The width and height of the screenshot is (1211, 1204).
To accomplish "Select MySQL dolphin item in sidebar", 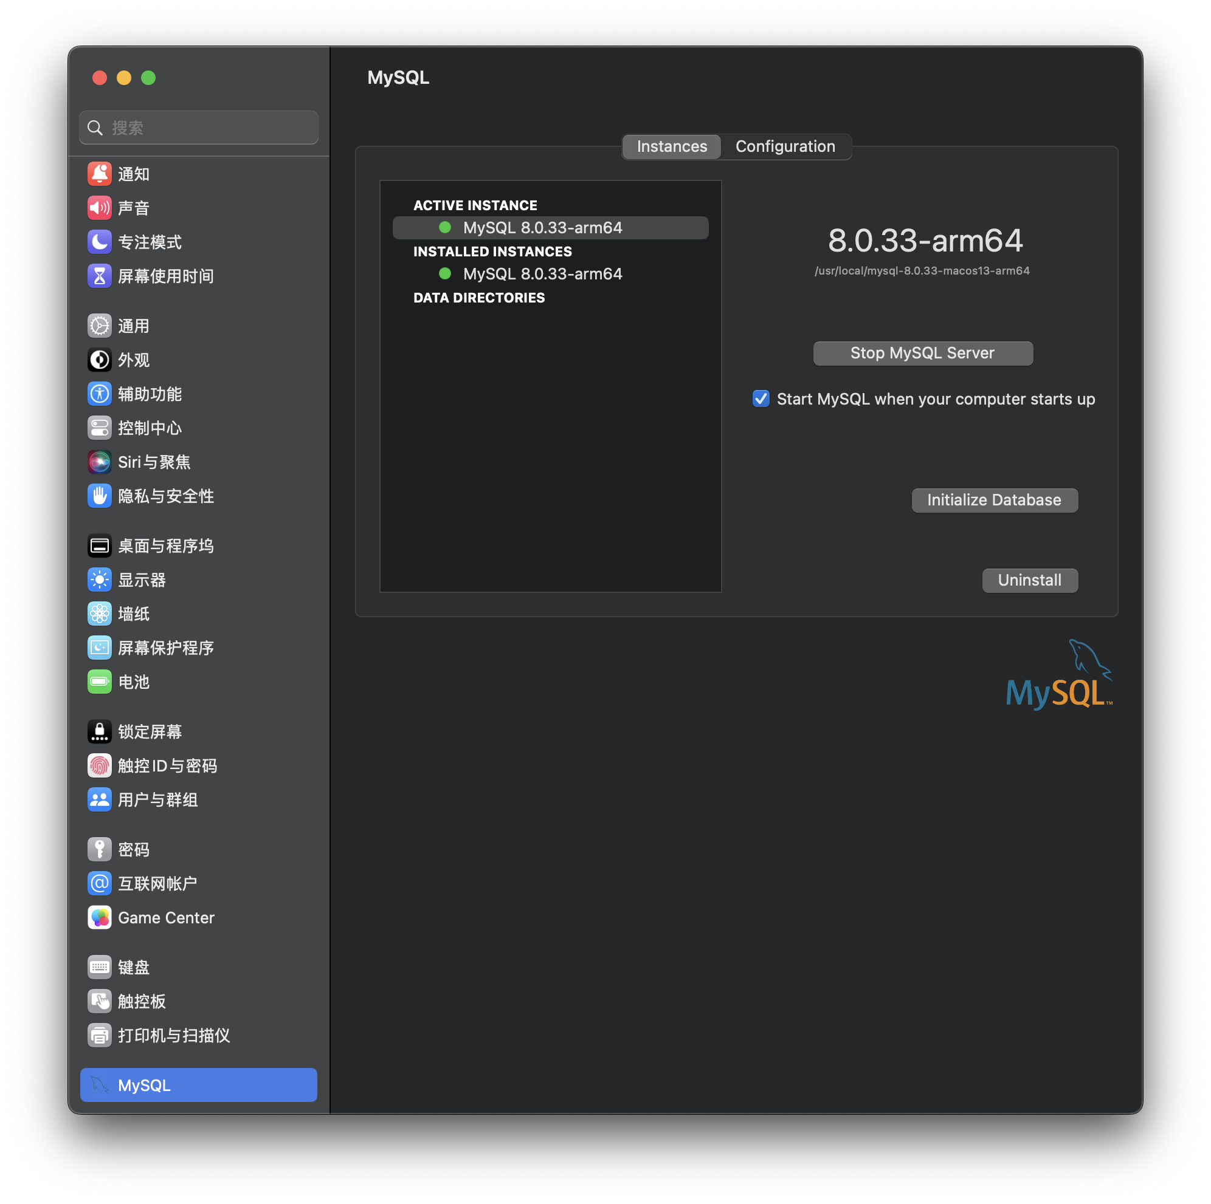I will tap(199, 1085).
